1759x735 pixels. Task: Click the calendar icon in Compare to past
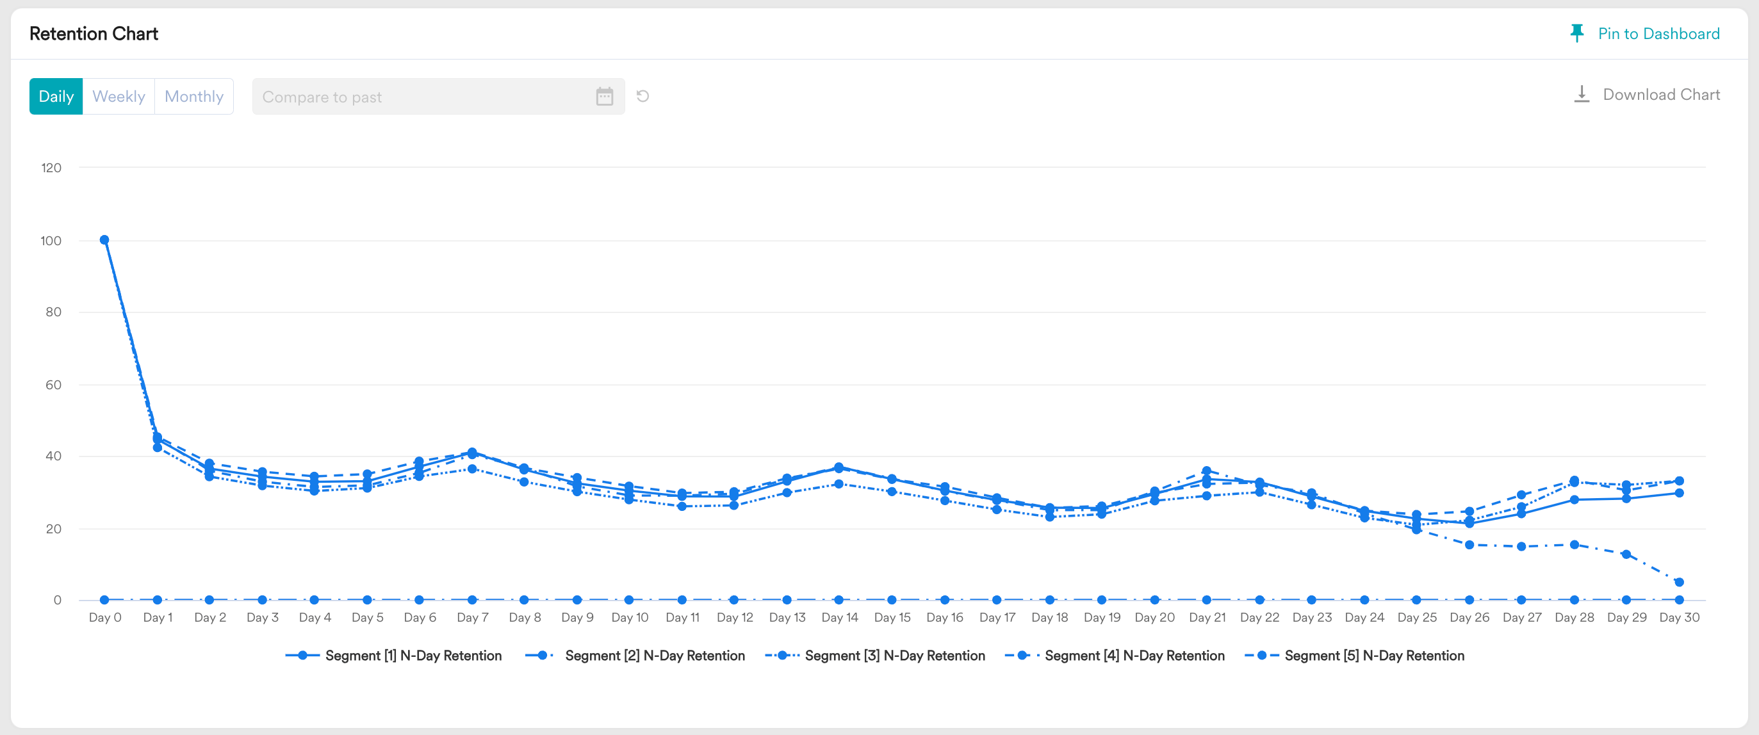(x=604, y=96)
